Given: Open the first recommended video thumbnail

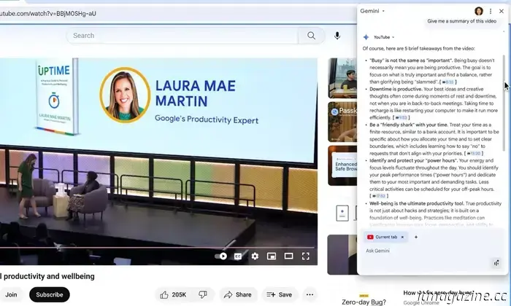Looking at the screenshot, I should (x=342, y=78).
